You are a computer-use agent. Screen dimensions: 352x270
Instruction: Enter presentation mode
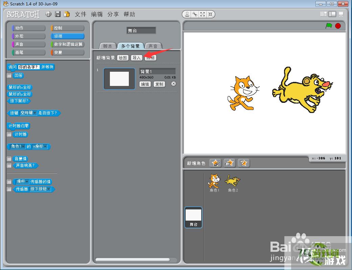(x=341, y=14)
